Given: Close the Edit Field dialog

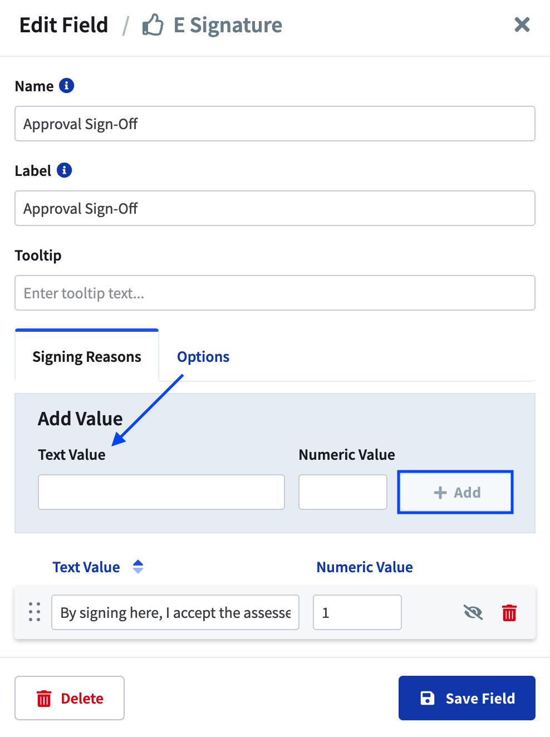Looking at the screenshot, I should coord(522,24).
